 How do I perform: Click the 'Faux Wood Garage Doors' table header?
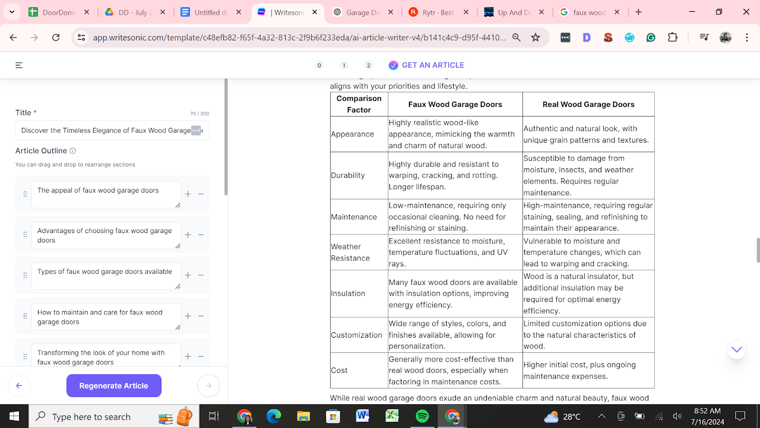pos(455,105)
